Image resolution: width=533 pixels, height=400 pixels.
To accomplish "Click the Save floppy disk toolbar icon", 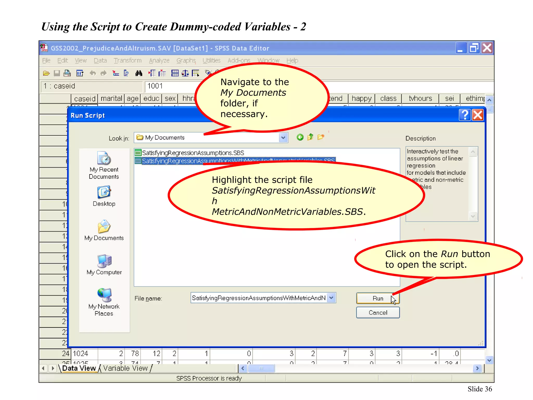I will (x=57, y=73).
